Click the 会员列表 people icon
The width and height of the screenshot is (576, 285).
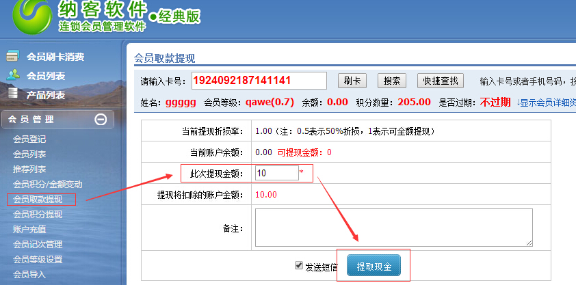pyautogui.click(x=13, y=74)
